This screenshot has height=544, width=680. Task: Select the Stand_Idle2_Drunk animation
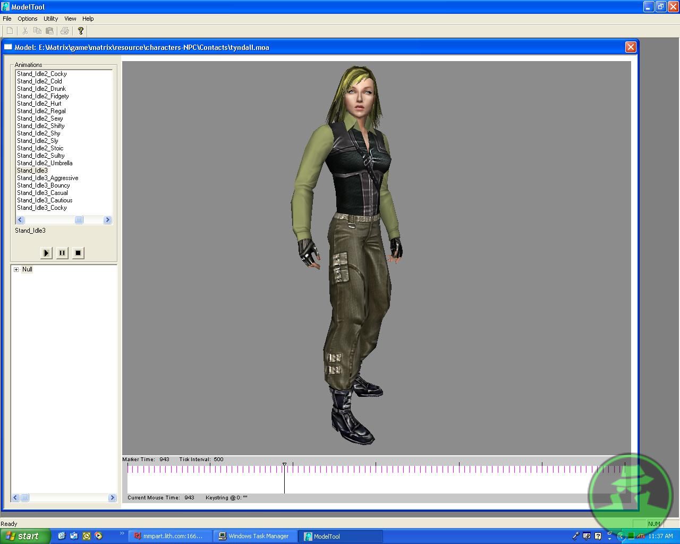(41, 89)
